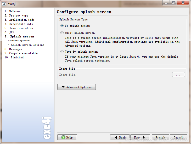Select step 7 Splash screen
The width and height of the screenshot is (191, 144).
tap(19, 36)
